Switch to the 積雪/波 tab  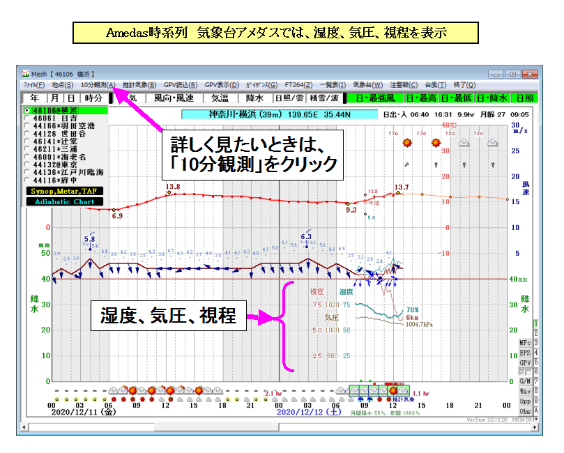pyautogui.click(x=323, y=98)
